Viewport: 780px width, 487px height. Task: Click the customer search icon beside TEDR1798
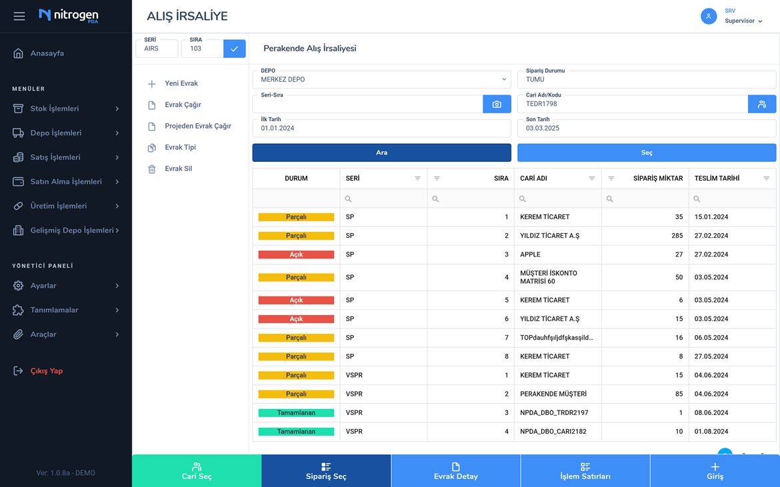point(761,104)
